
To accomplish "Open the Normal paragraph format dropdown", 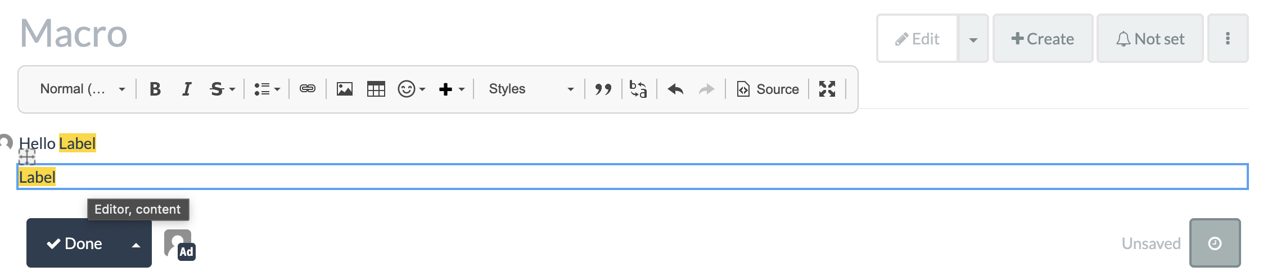I will coord(83,89).
